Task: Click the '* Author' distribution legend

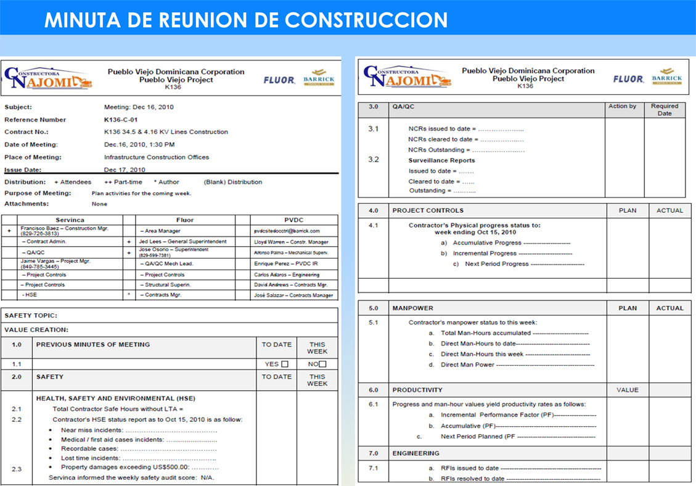Action: [x=166, y=182]
